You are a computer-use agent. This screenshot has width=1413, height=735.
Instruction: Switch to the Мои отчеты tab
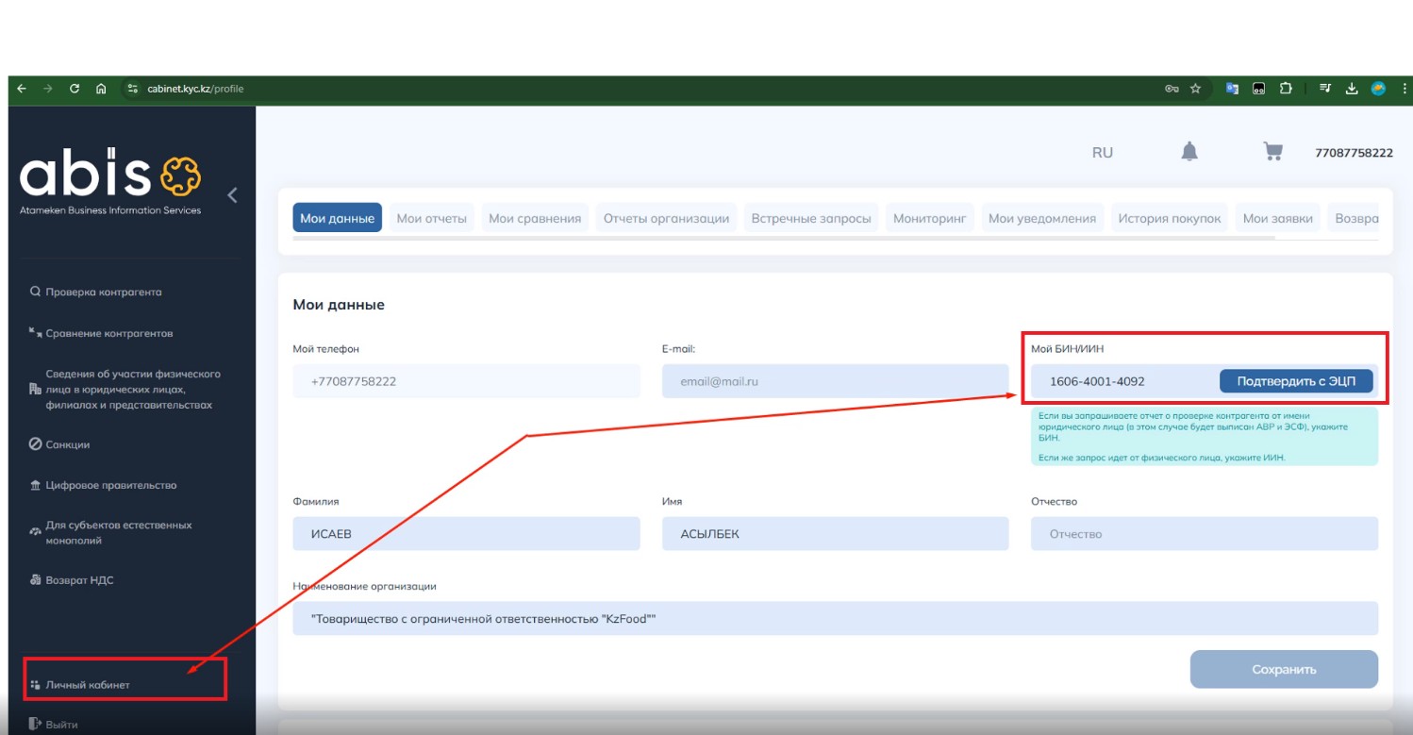point(431,219)
